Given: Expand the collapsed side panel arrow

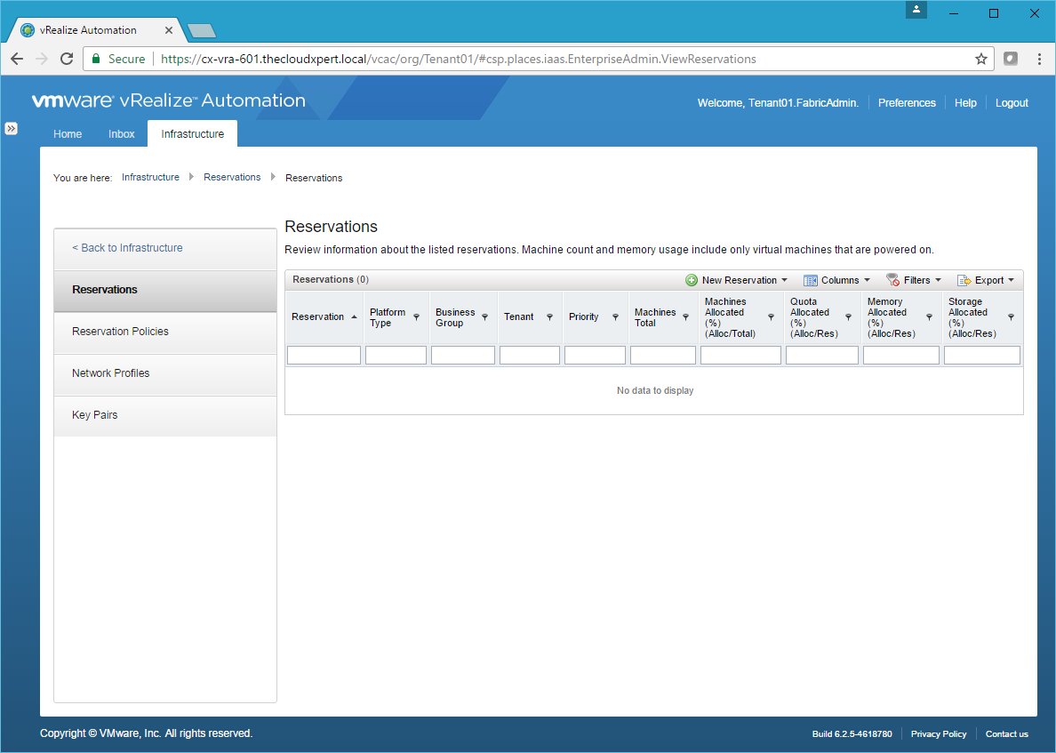Looking at the screenshot, I should tap(11, 129).
